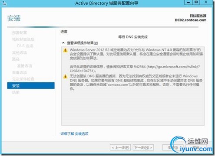Go to 路径 step in sidebar
Image resolution: width=215 pixels, height=156 pixels.
[x=16, y=59]
